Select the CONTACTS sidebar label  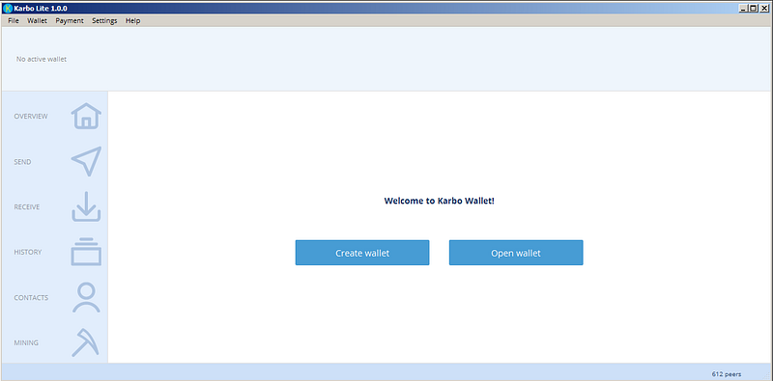[x=31, y=298]
